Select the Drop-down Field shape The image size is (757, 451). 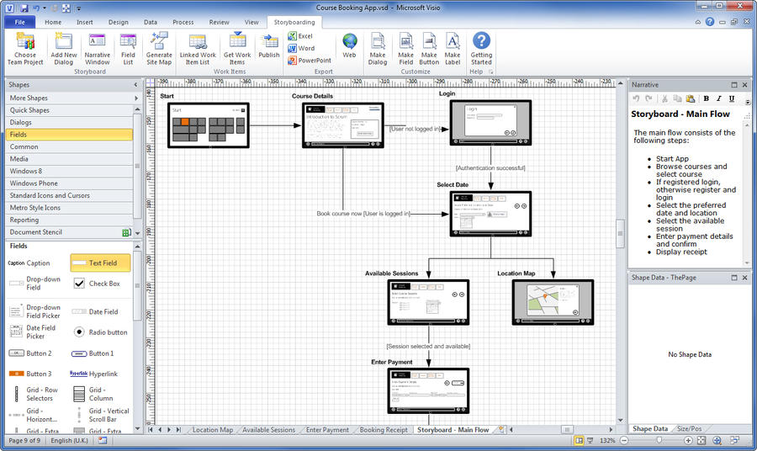point(37,284)
